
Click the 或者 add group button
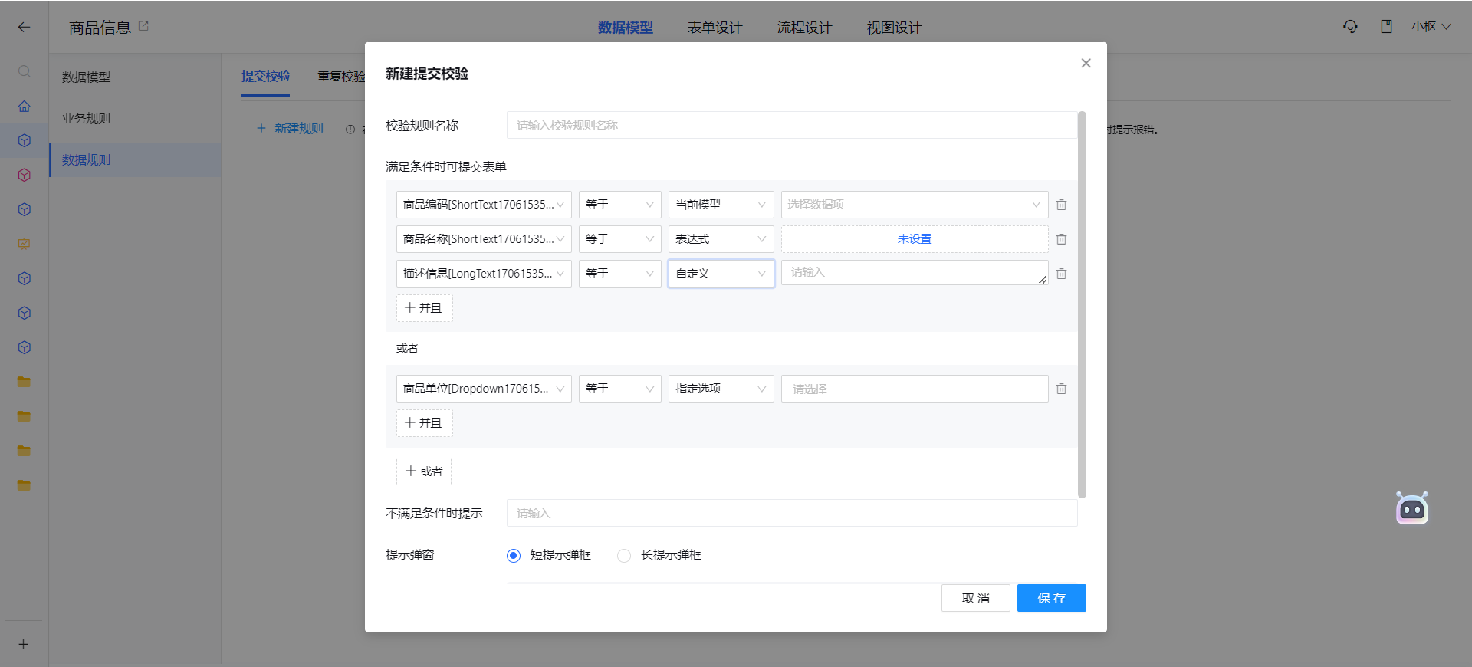click(x=424, y=472)
